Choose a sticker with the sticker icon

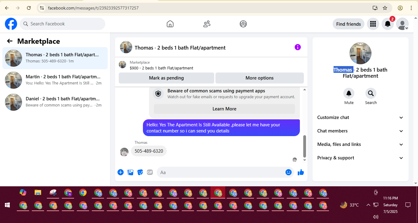pos(140,172)
